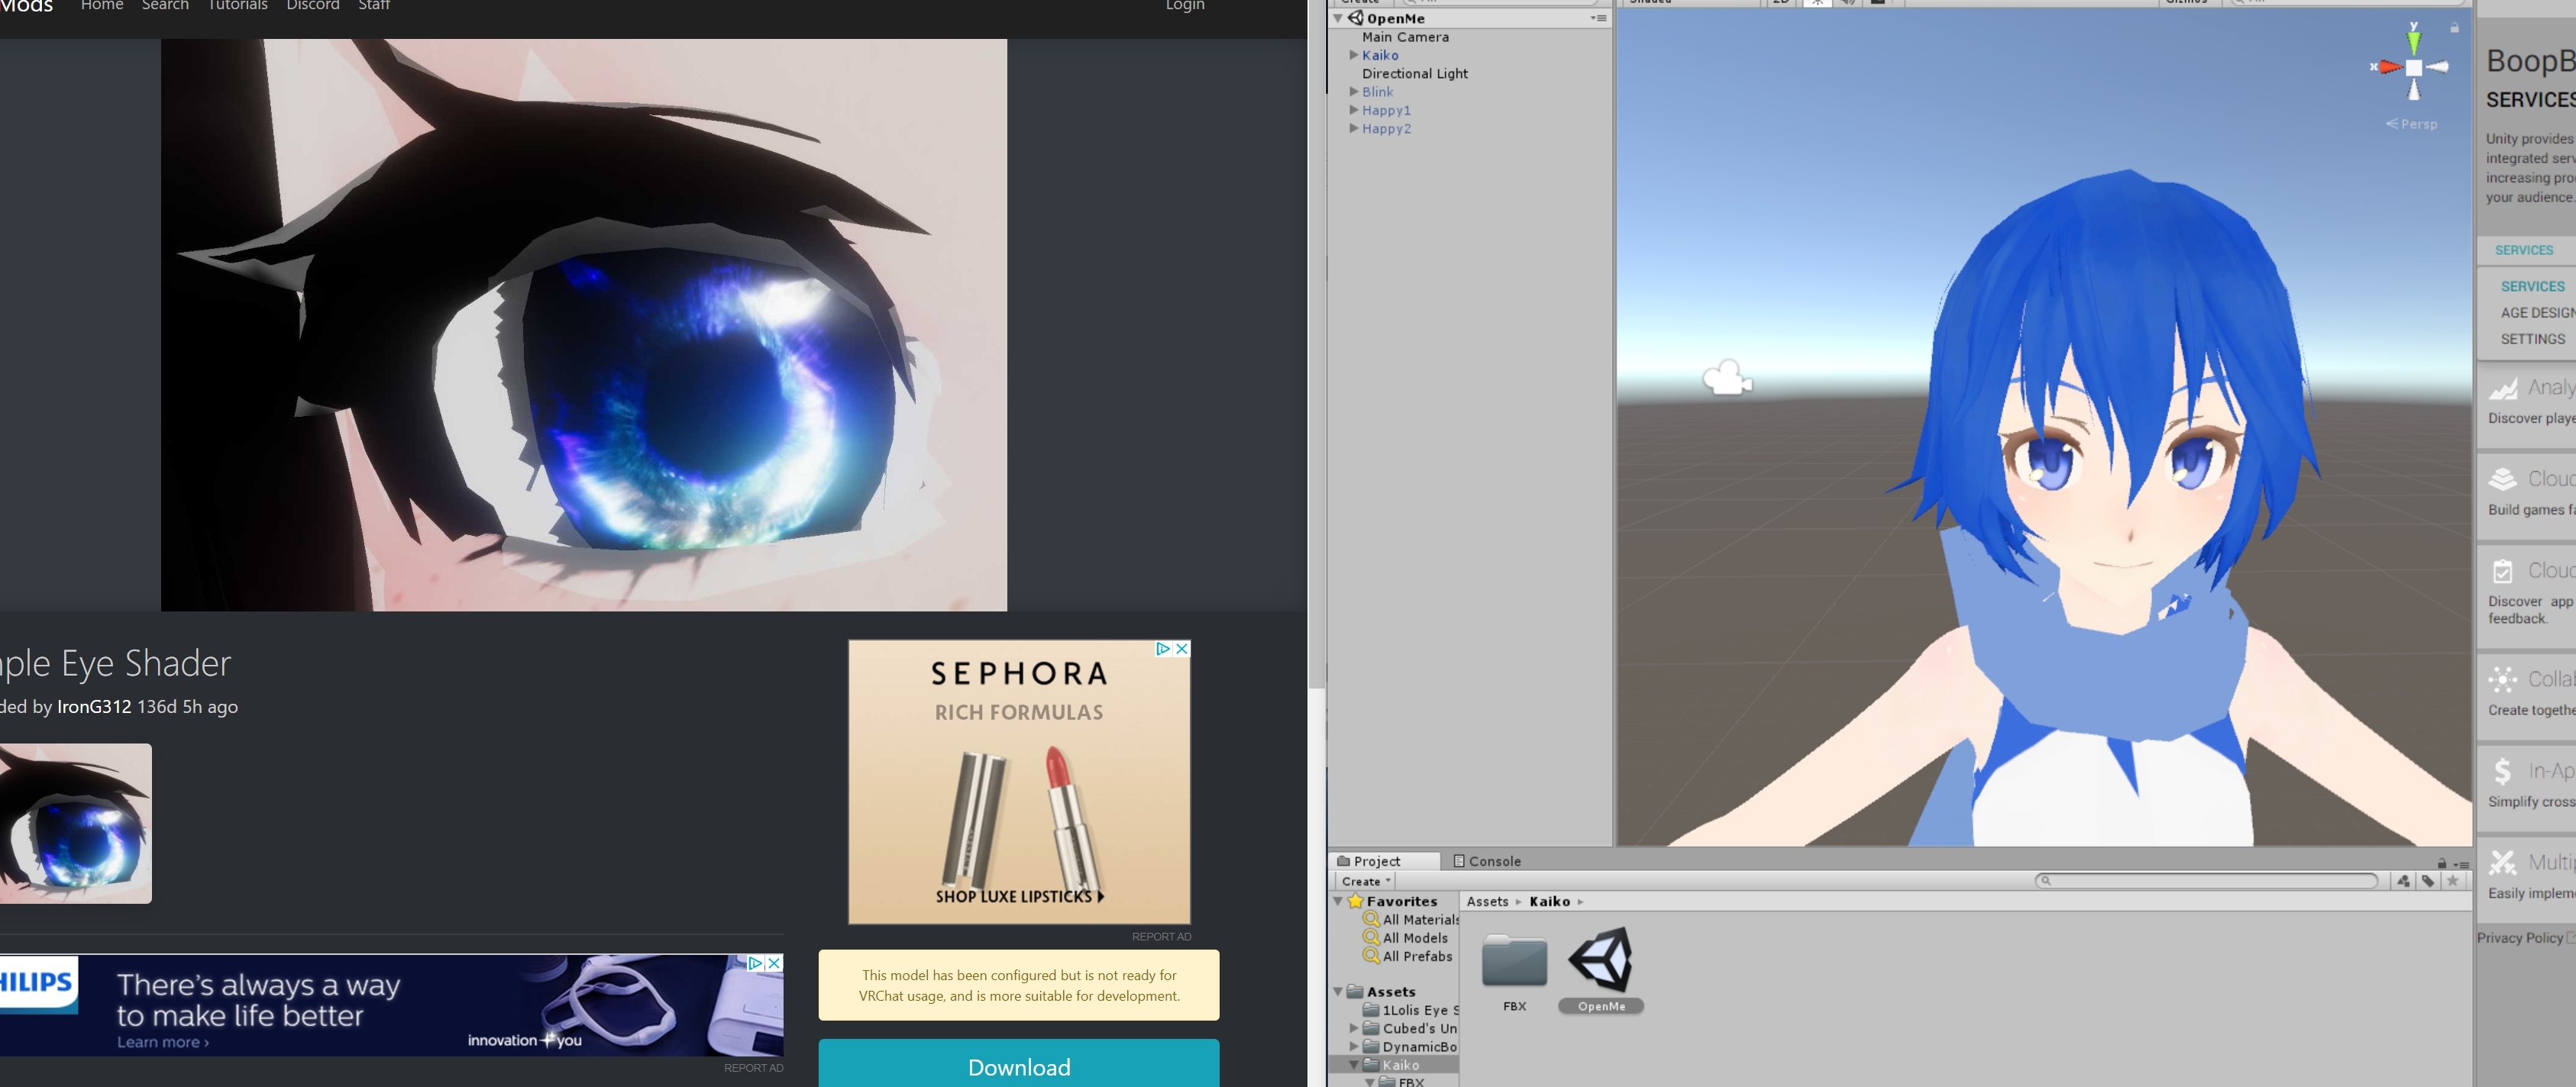
Task: Expand the Kaiko object in Hierarchy
Action: 1354,55
